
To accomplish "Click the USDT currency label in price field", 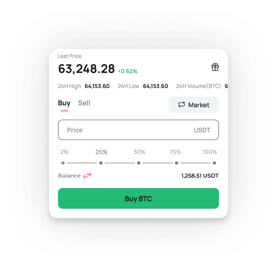I will [202, 130].
